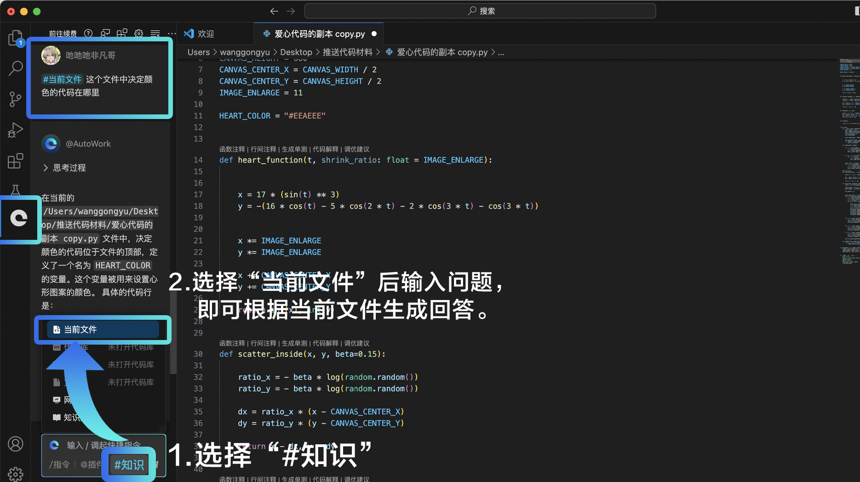Screen dimensions: 860x482
Task: Click the chat panel vertical scrollbar
Action: (x=173, y=333)
